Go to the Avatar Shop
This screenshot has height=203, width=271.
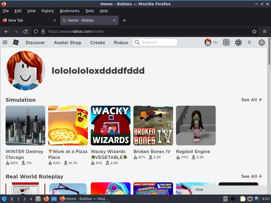pos(67,43)
